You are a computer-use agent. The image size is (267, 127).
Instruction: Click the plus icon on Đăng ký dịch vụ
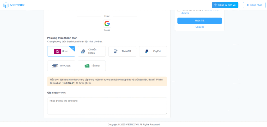216,5
